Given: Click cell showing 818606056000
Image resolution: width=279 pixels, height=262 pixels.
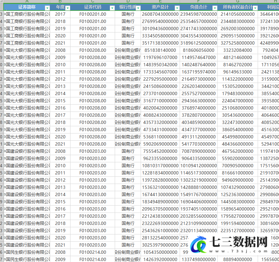Looking at the screenshot, I should pyautogui.click(x=199, y=50).
